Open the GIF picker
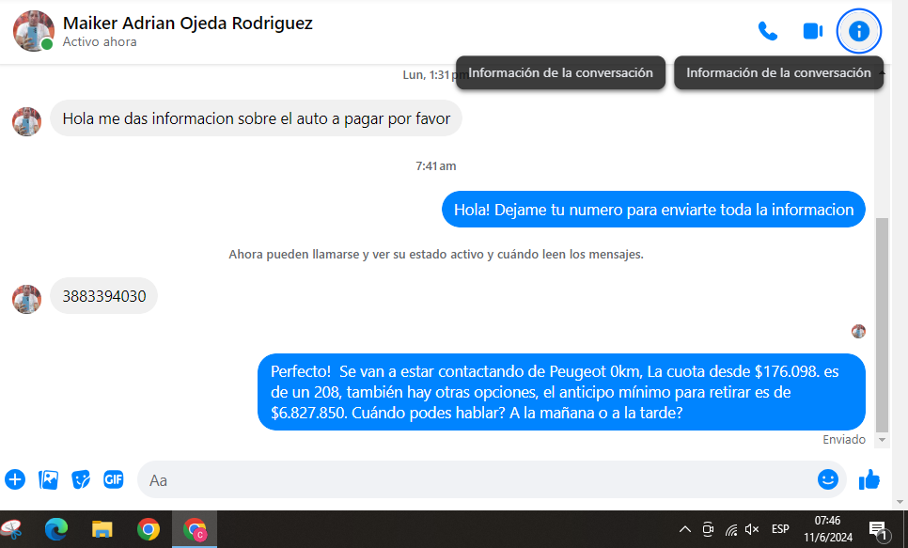The height and width of the screenshot is (548, 908). click(114, 479)
